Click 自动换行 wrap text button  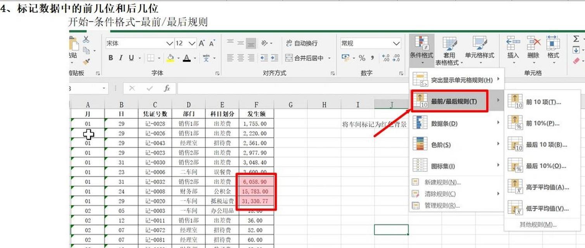(302, 43)
